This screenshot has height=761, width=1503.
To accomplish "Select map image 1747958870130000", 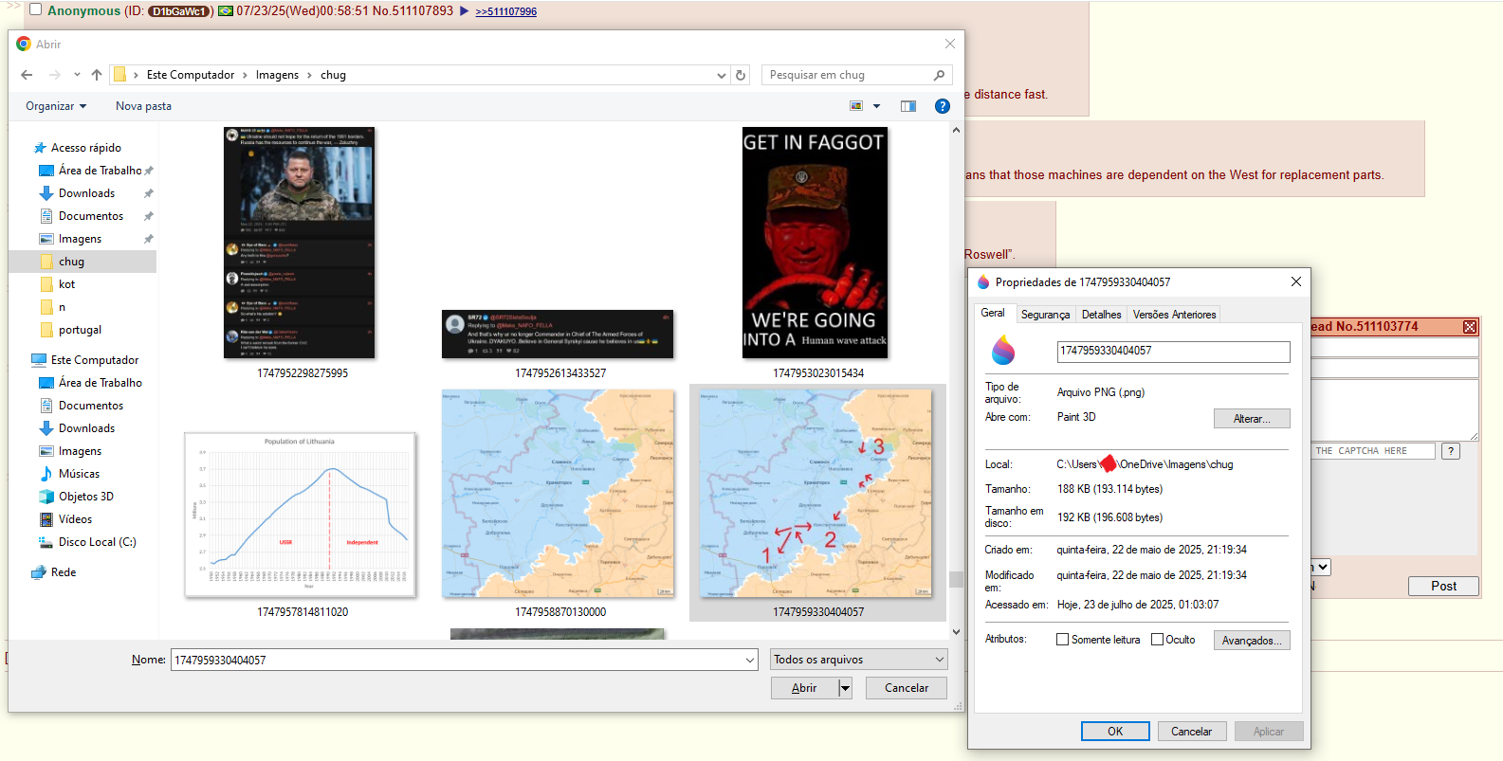I will pyautogui.click(x=558, y=494).
